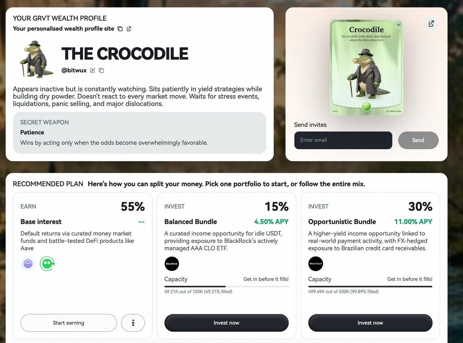This screenshot has height=343, width=463.
Task: Click the BlackOpal logo in Opportunistic Bundle
Action: (x=316, y=264)
